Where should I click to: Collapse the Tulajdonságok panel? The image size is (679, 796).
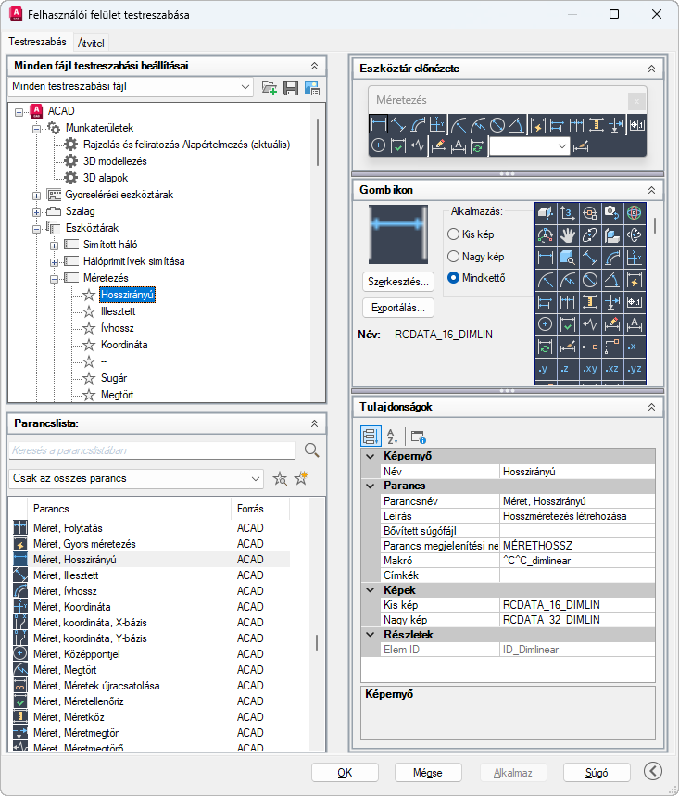pyautogui.click(x=651, y=407)
